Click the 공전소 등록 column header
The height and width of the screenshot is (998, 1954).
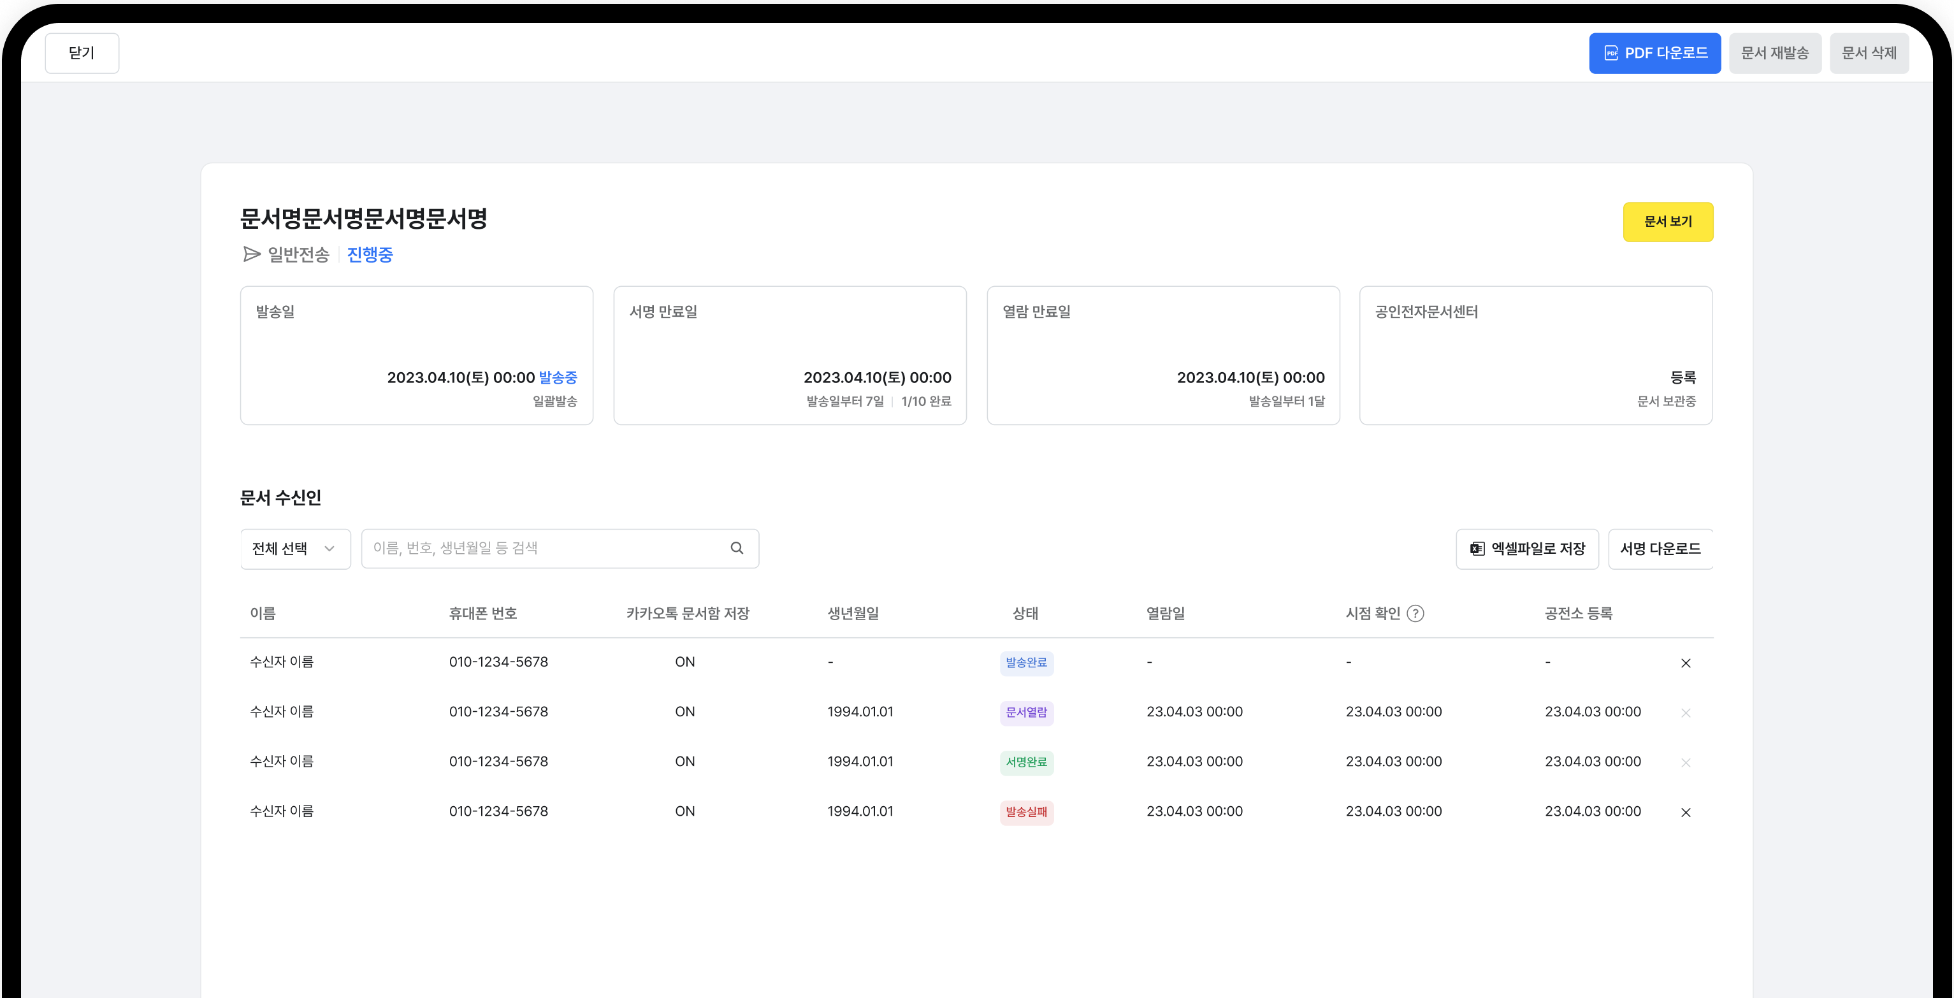point(1579,614)
